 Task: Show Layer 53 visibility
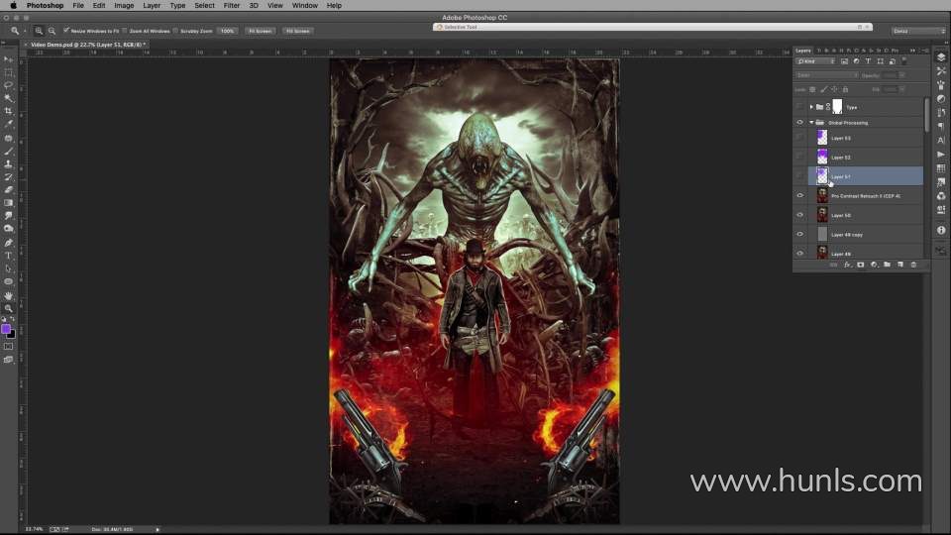799,138
